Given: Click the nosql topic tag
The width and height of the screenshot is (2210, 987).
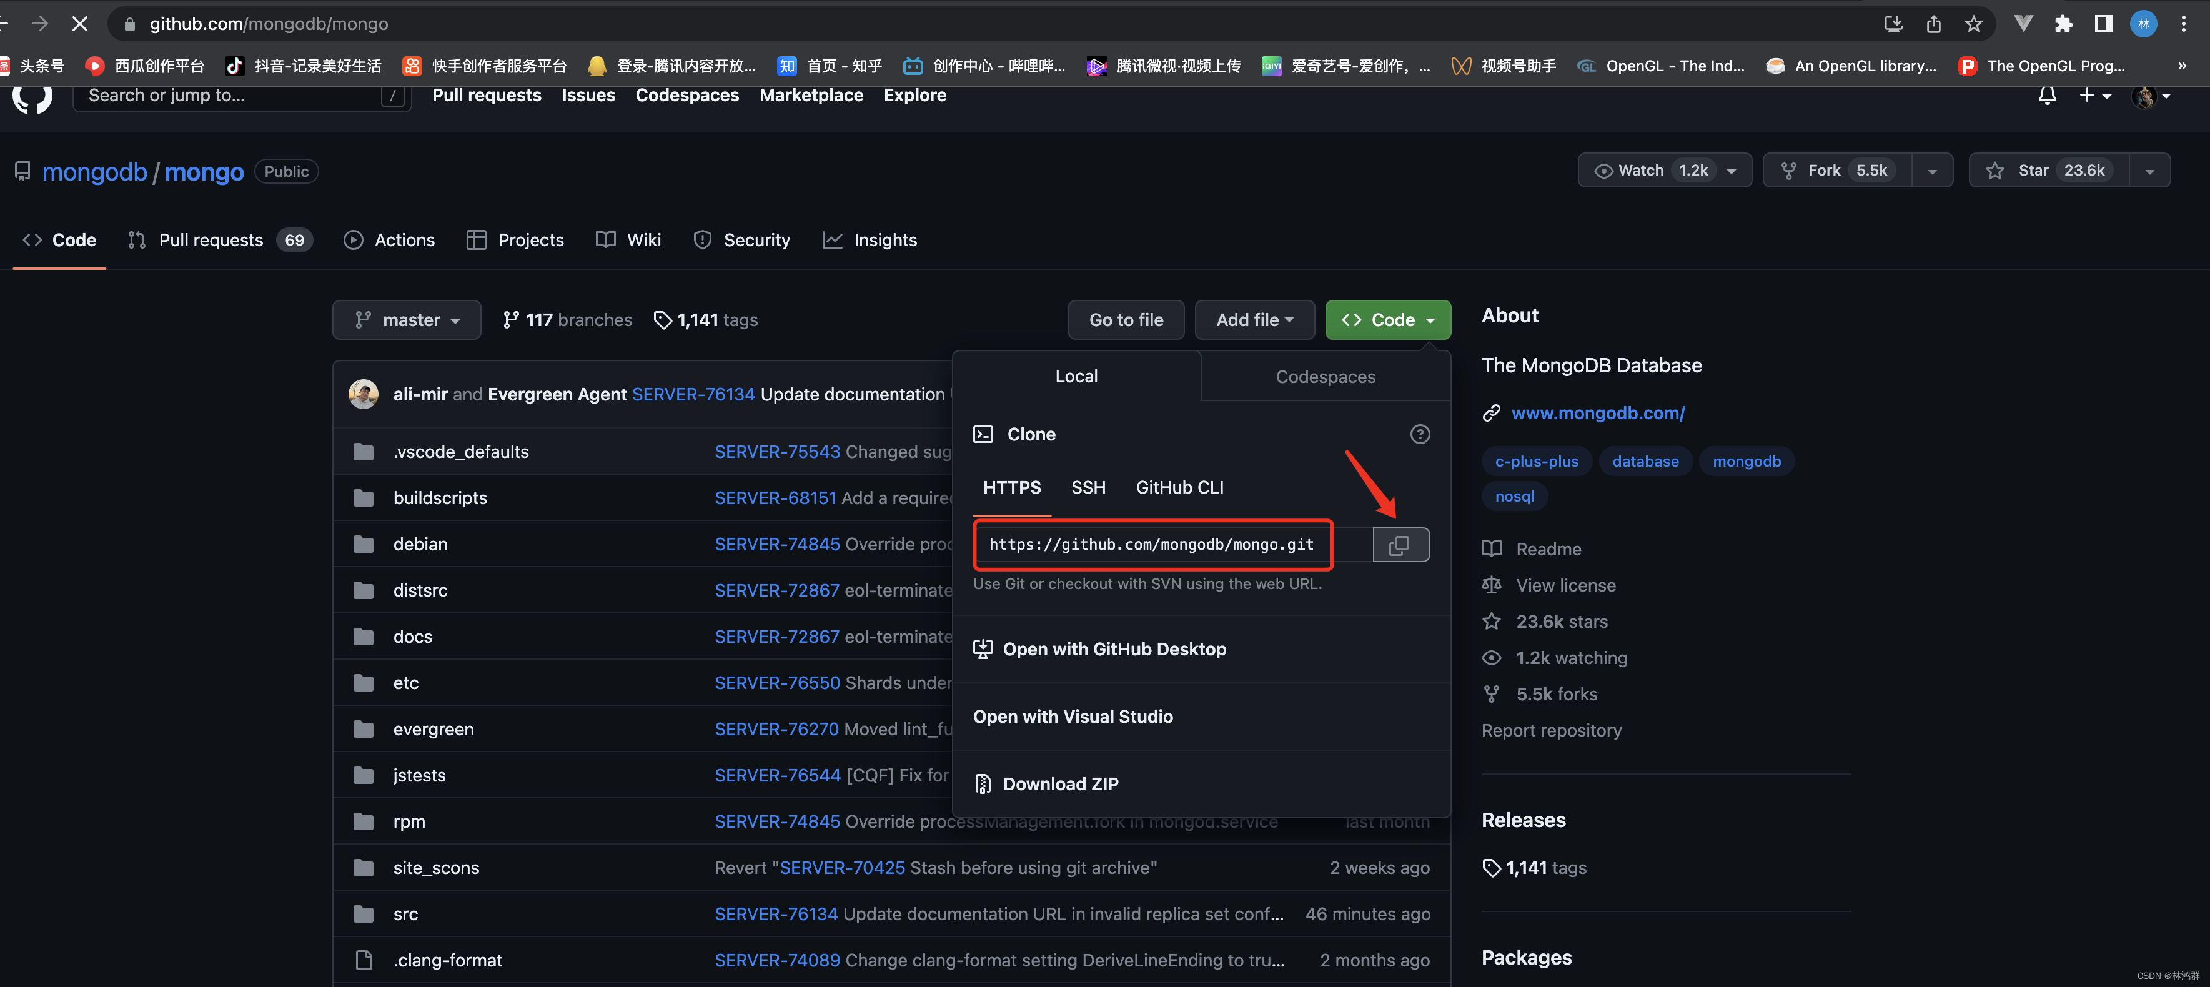Looking at the screenshot, I should (x=1514, y=496).
